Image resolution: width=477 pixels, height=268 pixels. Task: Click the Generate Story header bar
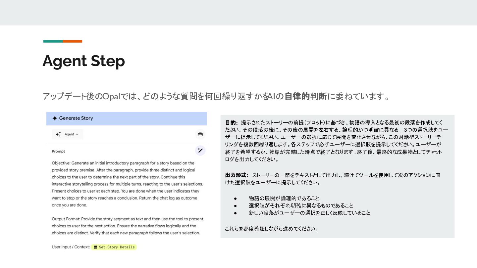click(x=127, y=118)
